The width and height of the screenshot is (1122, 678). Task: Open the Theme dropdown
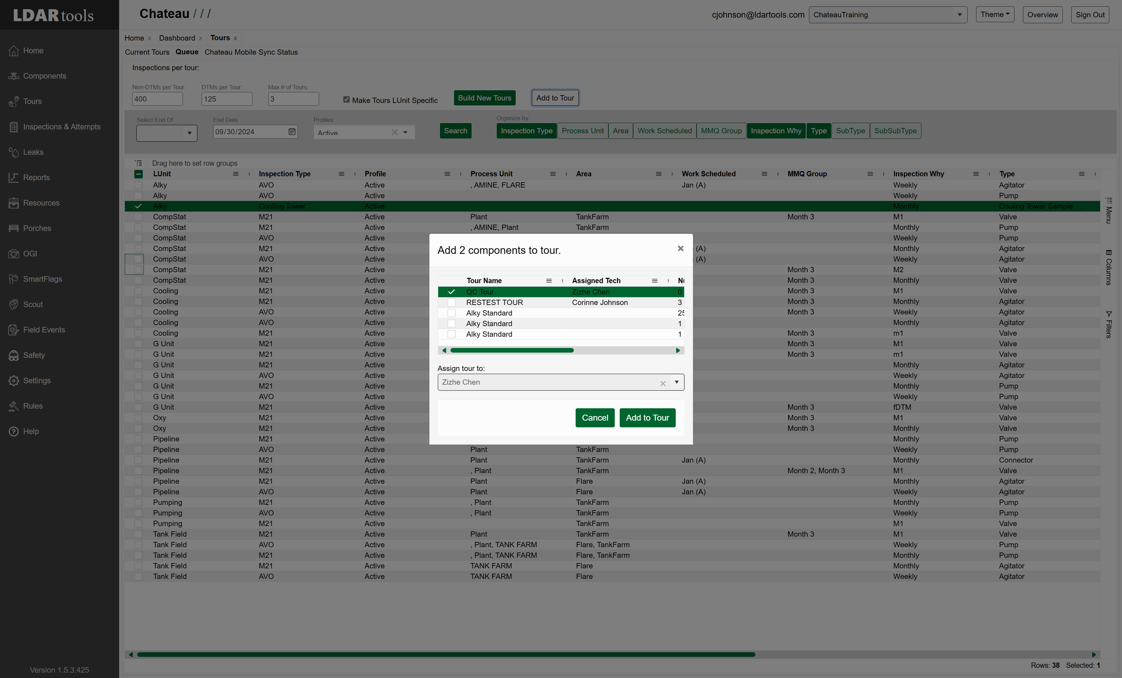995,14
